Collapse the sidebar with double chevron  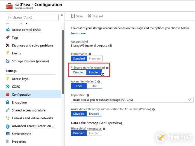pos(62,15)
